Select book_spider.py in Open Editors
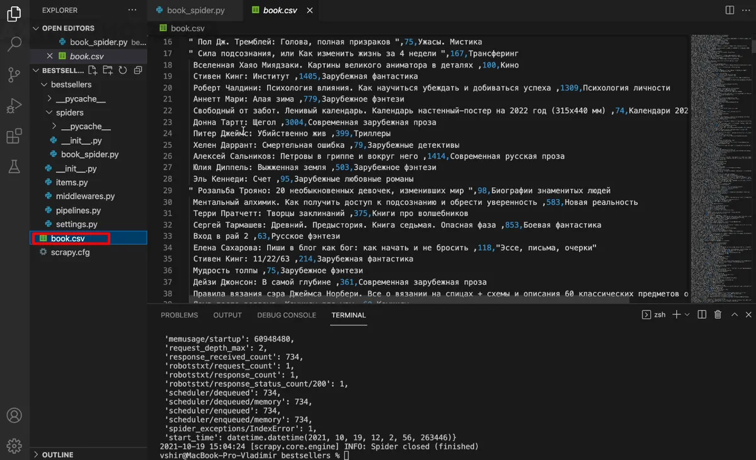Viewport: 756px width, 460px height. (x=99, y=42)
